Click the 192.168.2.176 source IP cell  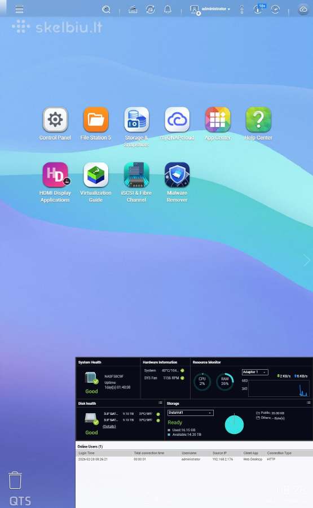click(x=223, y=459)
